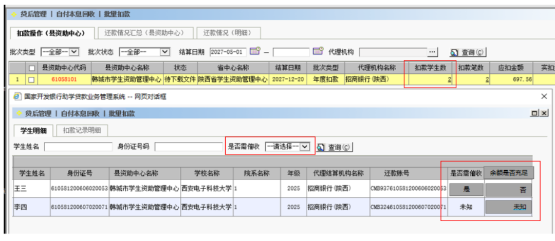Click the 身份证号码 input field
The image size is (555, 241).
188,147
